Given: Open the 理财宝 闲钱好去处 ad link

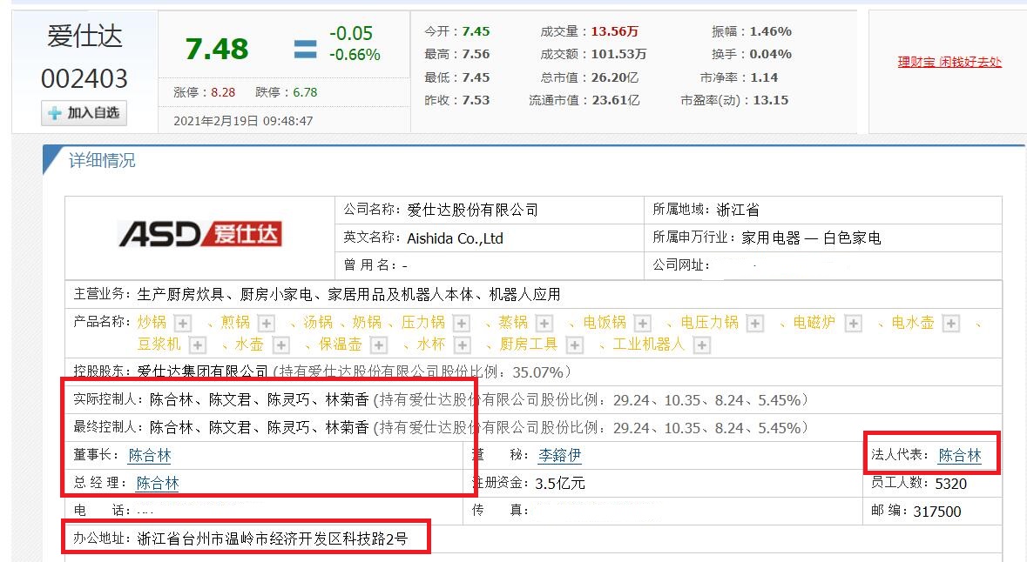Looking at the screenshot, I should [x=949, y=62].
